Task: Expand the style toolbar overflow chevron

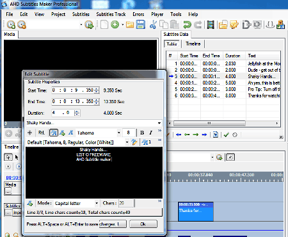Action: [x=159, y=140]
